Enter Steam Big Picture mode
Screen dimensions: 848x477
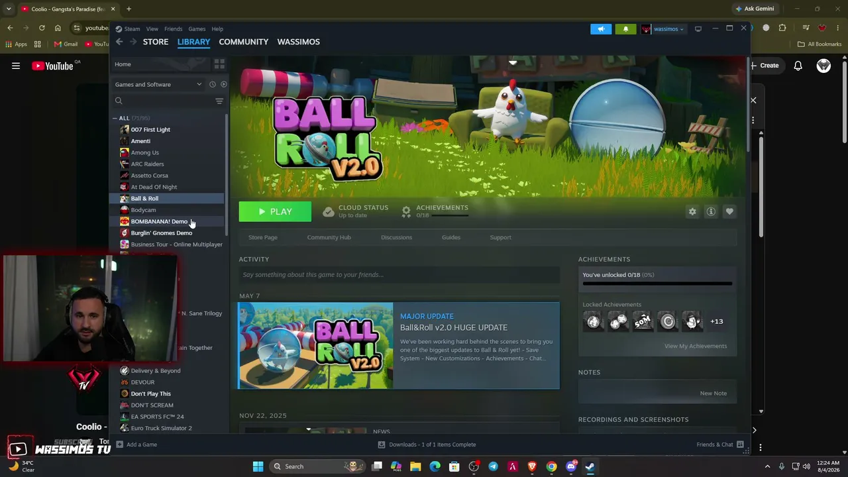(698, 29)
